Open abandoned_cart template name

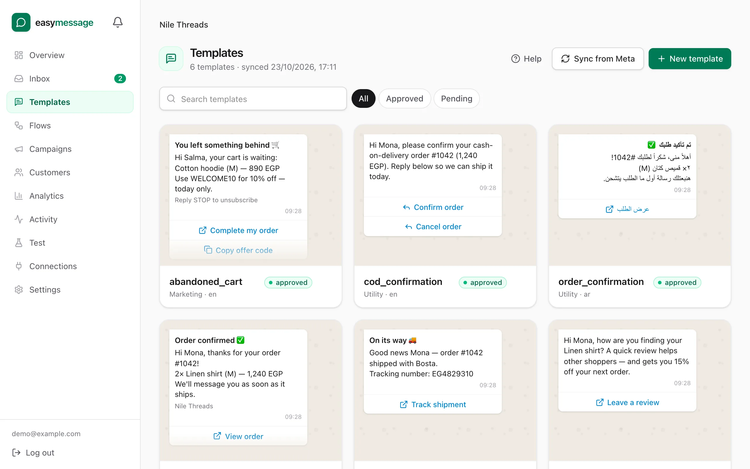pos(206,282)
